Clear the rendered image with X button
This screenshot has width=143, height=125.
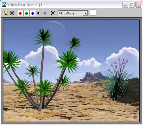53,13
